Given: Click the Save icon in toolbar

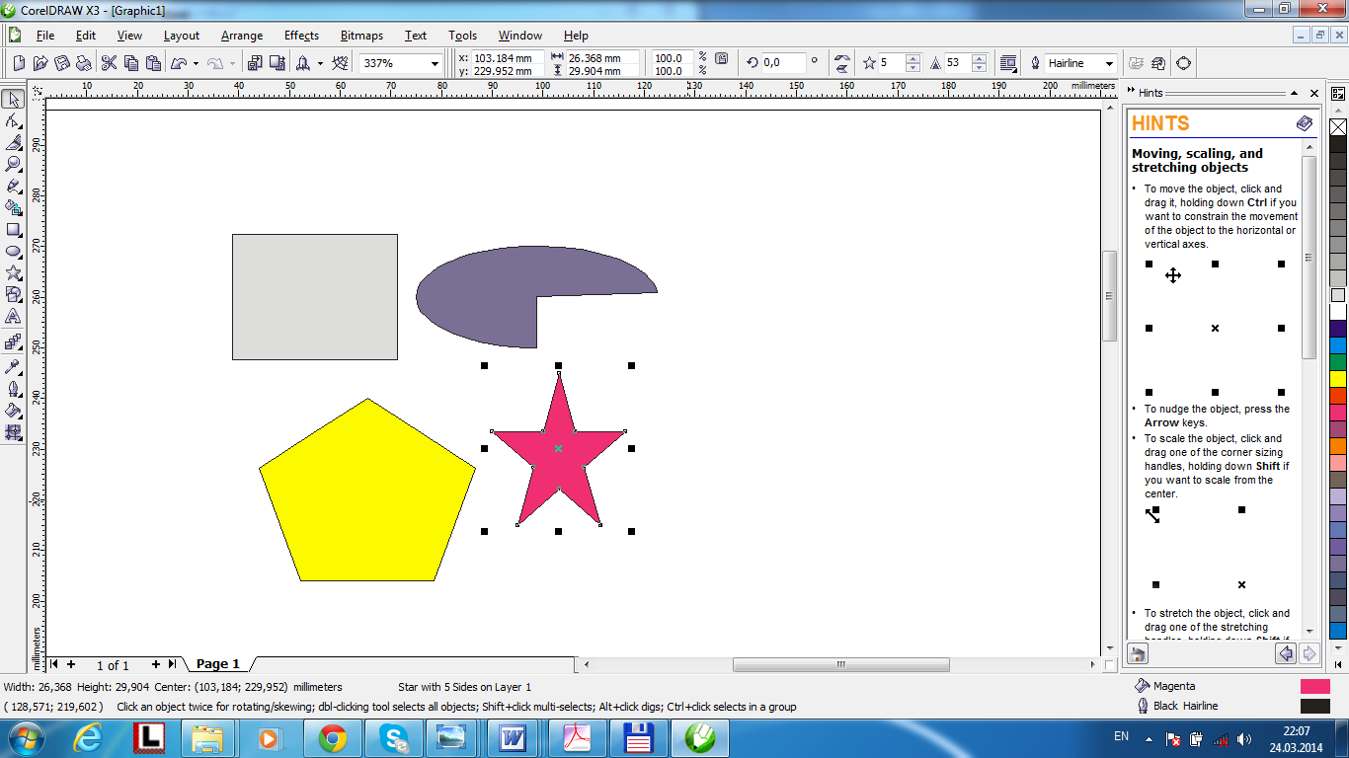Looking at the screenshot, I should pyautogui.click(x=61, y=63).
